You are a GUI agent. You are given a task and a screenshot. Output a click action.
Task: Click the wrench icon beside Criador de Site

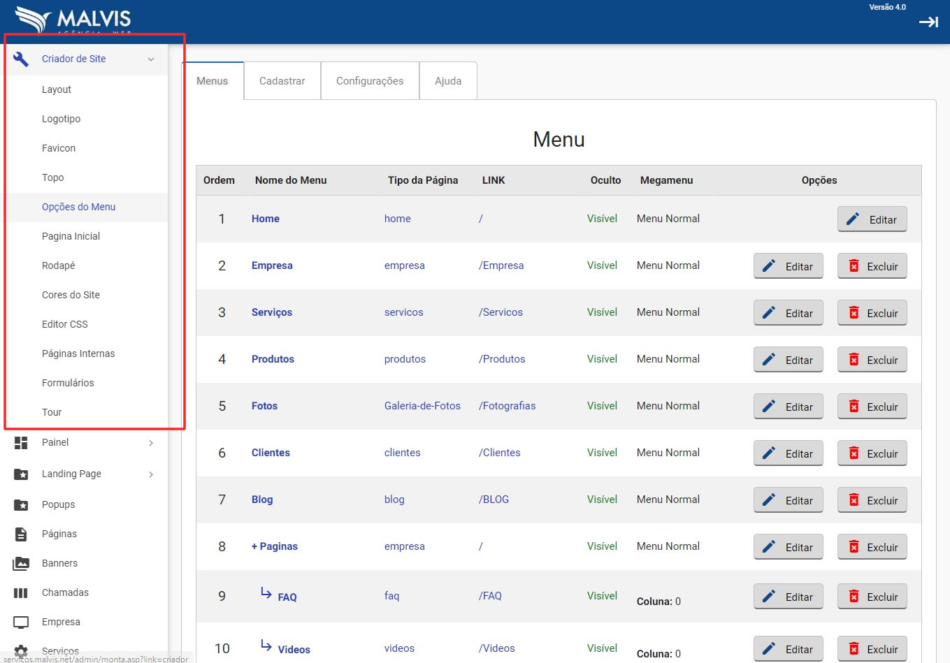click(21, 59)
